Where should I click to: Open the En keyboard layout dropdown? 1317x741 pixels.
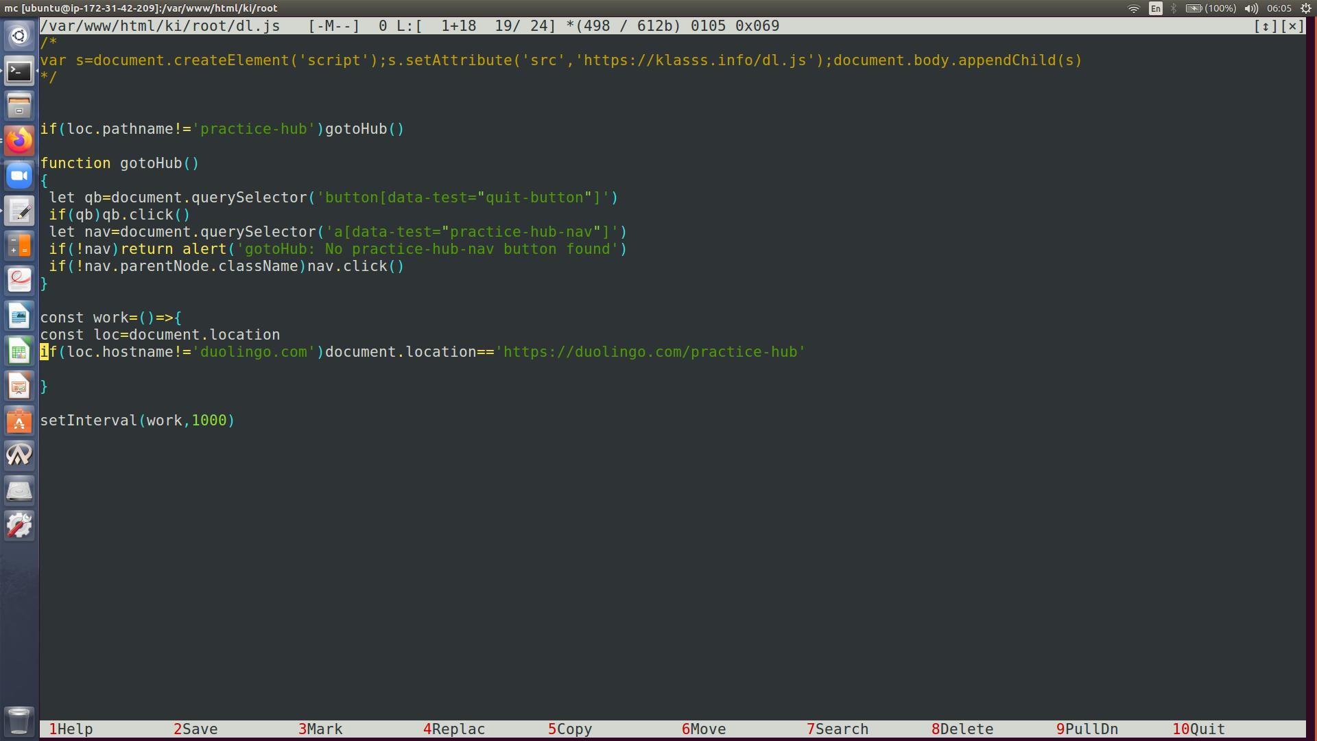click(1156, 8)
